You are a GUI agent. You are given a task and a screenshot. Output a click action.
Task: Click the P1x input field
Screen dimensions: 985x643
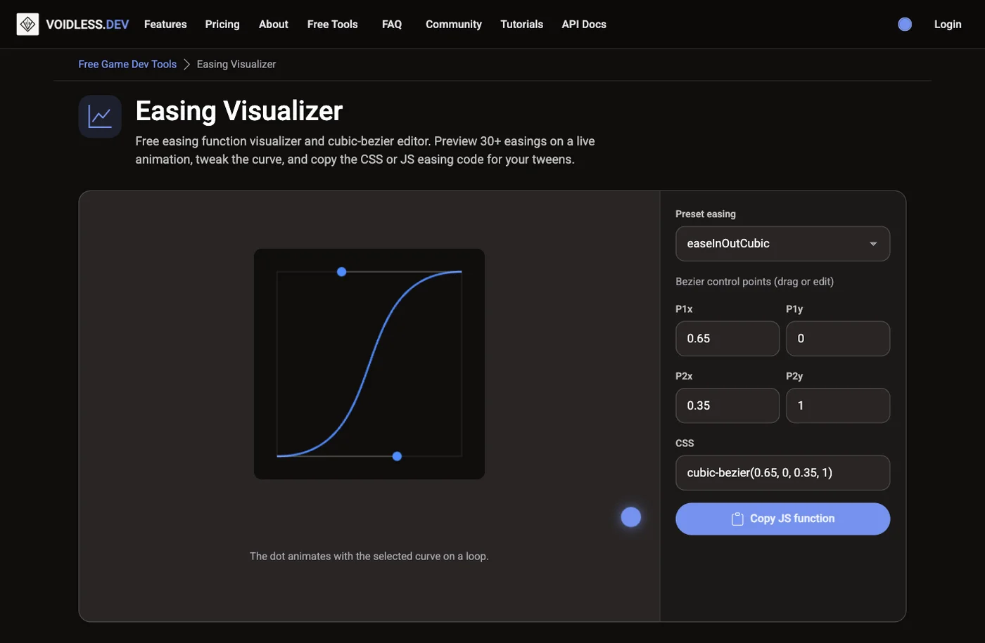727,339
